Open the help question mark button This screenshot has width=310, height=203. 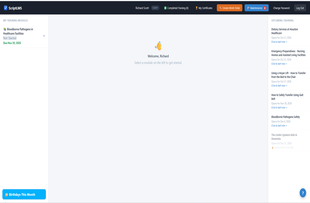303,193
